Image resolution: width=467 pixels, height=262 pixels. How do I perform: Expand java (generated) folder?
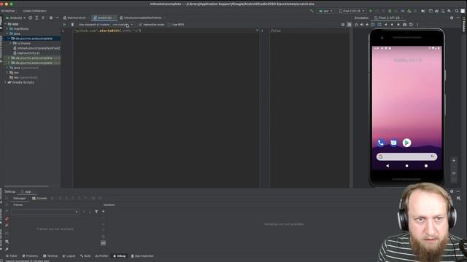pos(7,68)
